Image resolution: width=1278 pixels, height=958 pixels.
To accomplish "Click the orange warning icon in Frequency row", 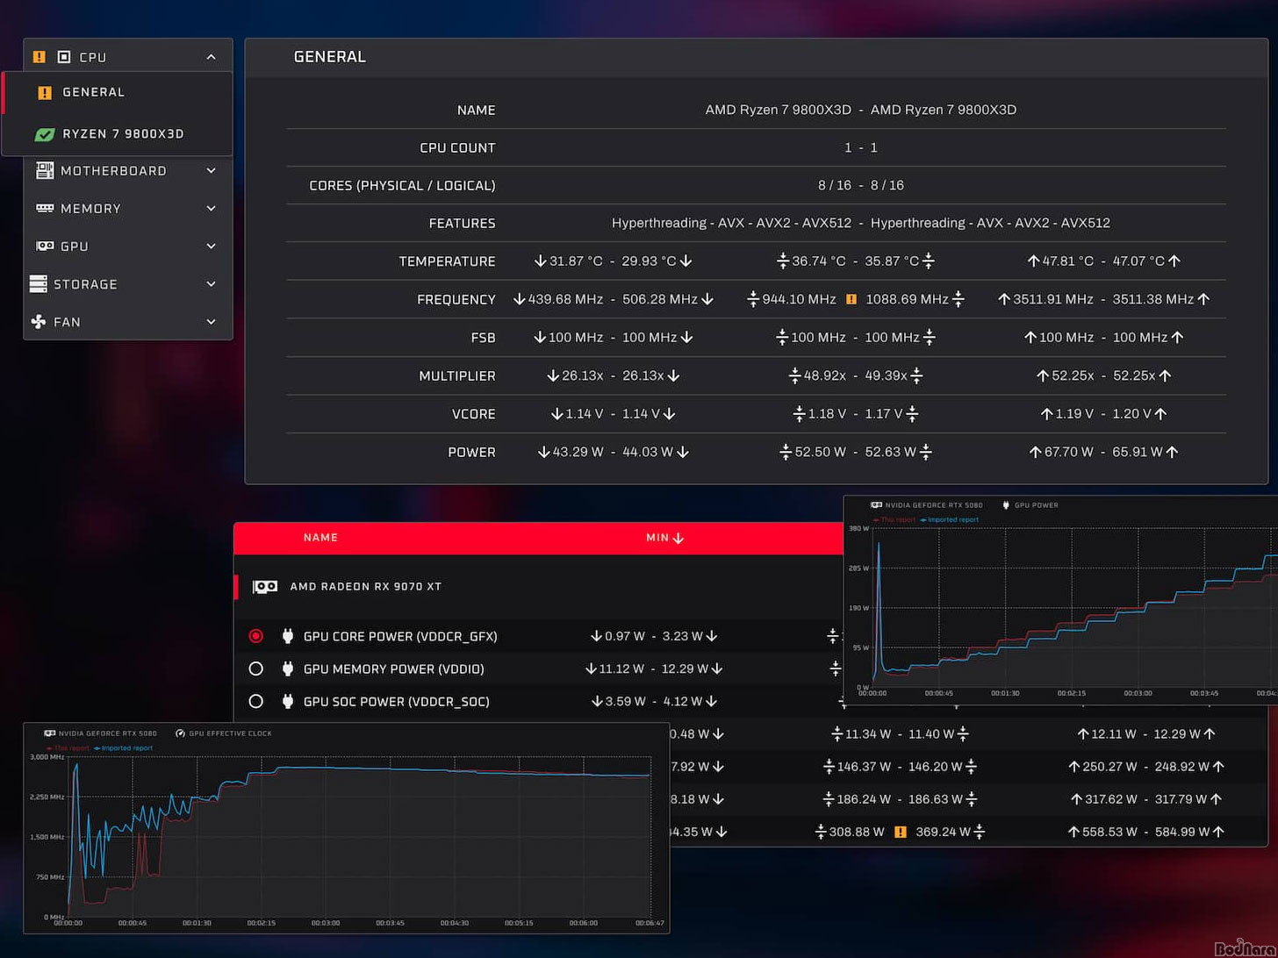I will click(851, 300).
